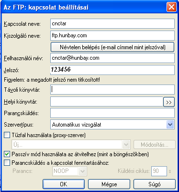
Task: Click the warning text about unencrypted password
Action: coord(52,80)
